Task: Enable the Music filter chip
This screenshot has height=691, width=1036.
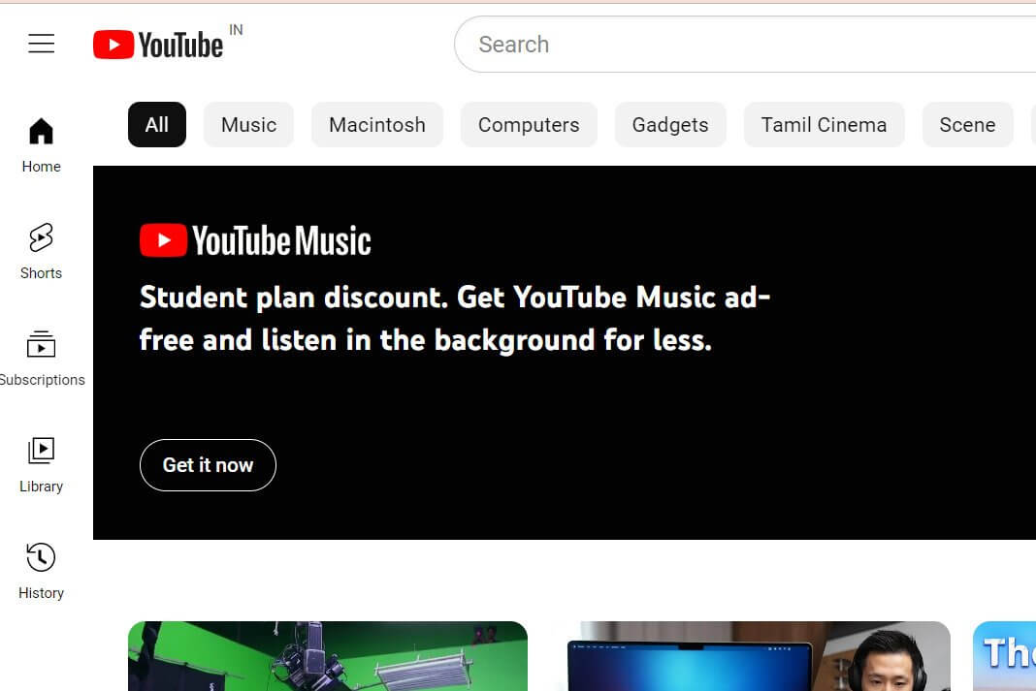Action: (248, 124)
